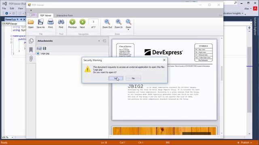259x145 pixels.
Task: Show the attachments paperclip panel
Action: click(31, 58)
